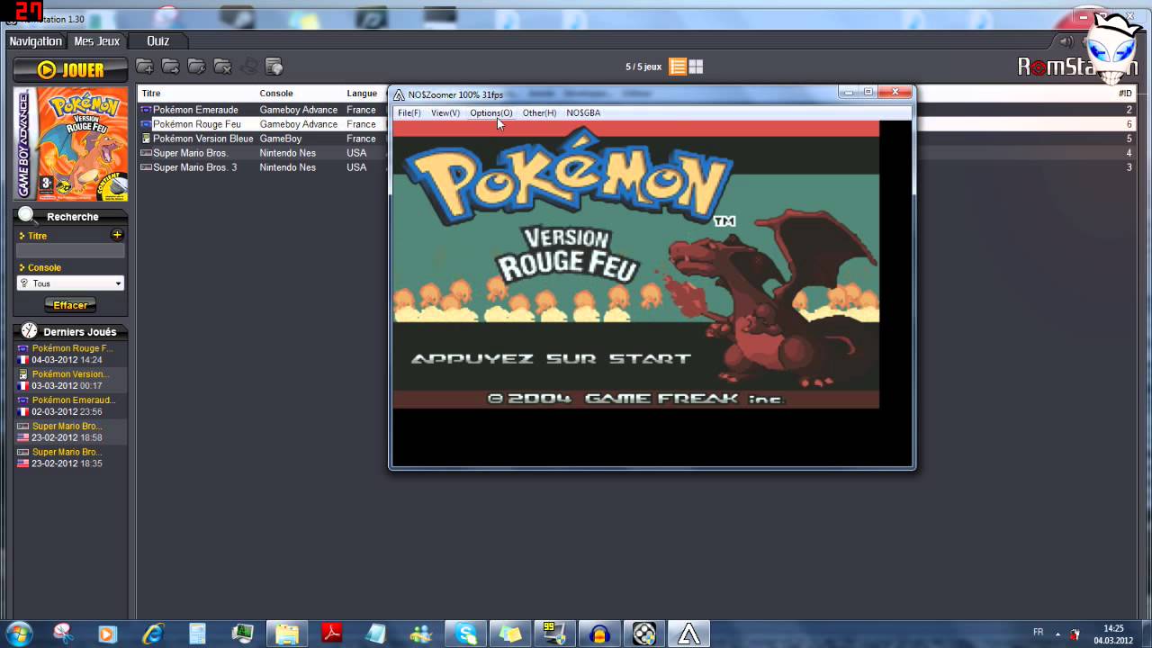This screenshot has width=1152, height=648.
Task: Switch to orange list view icon
Action: point(678,67)
